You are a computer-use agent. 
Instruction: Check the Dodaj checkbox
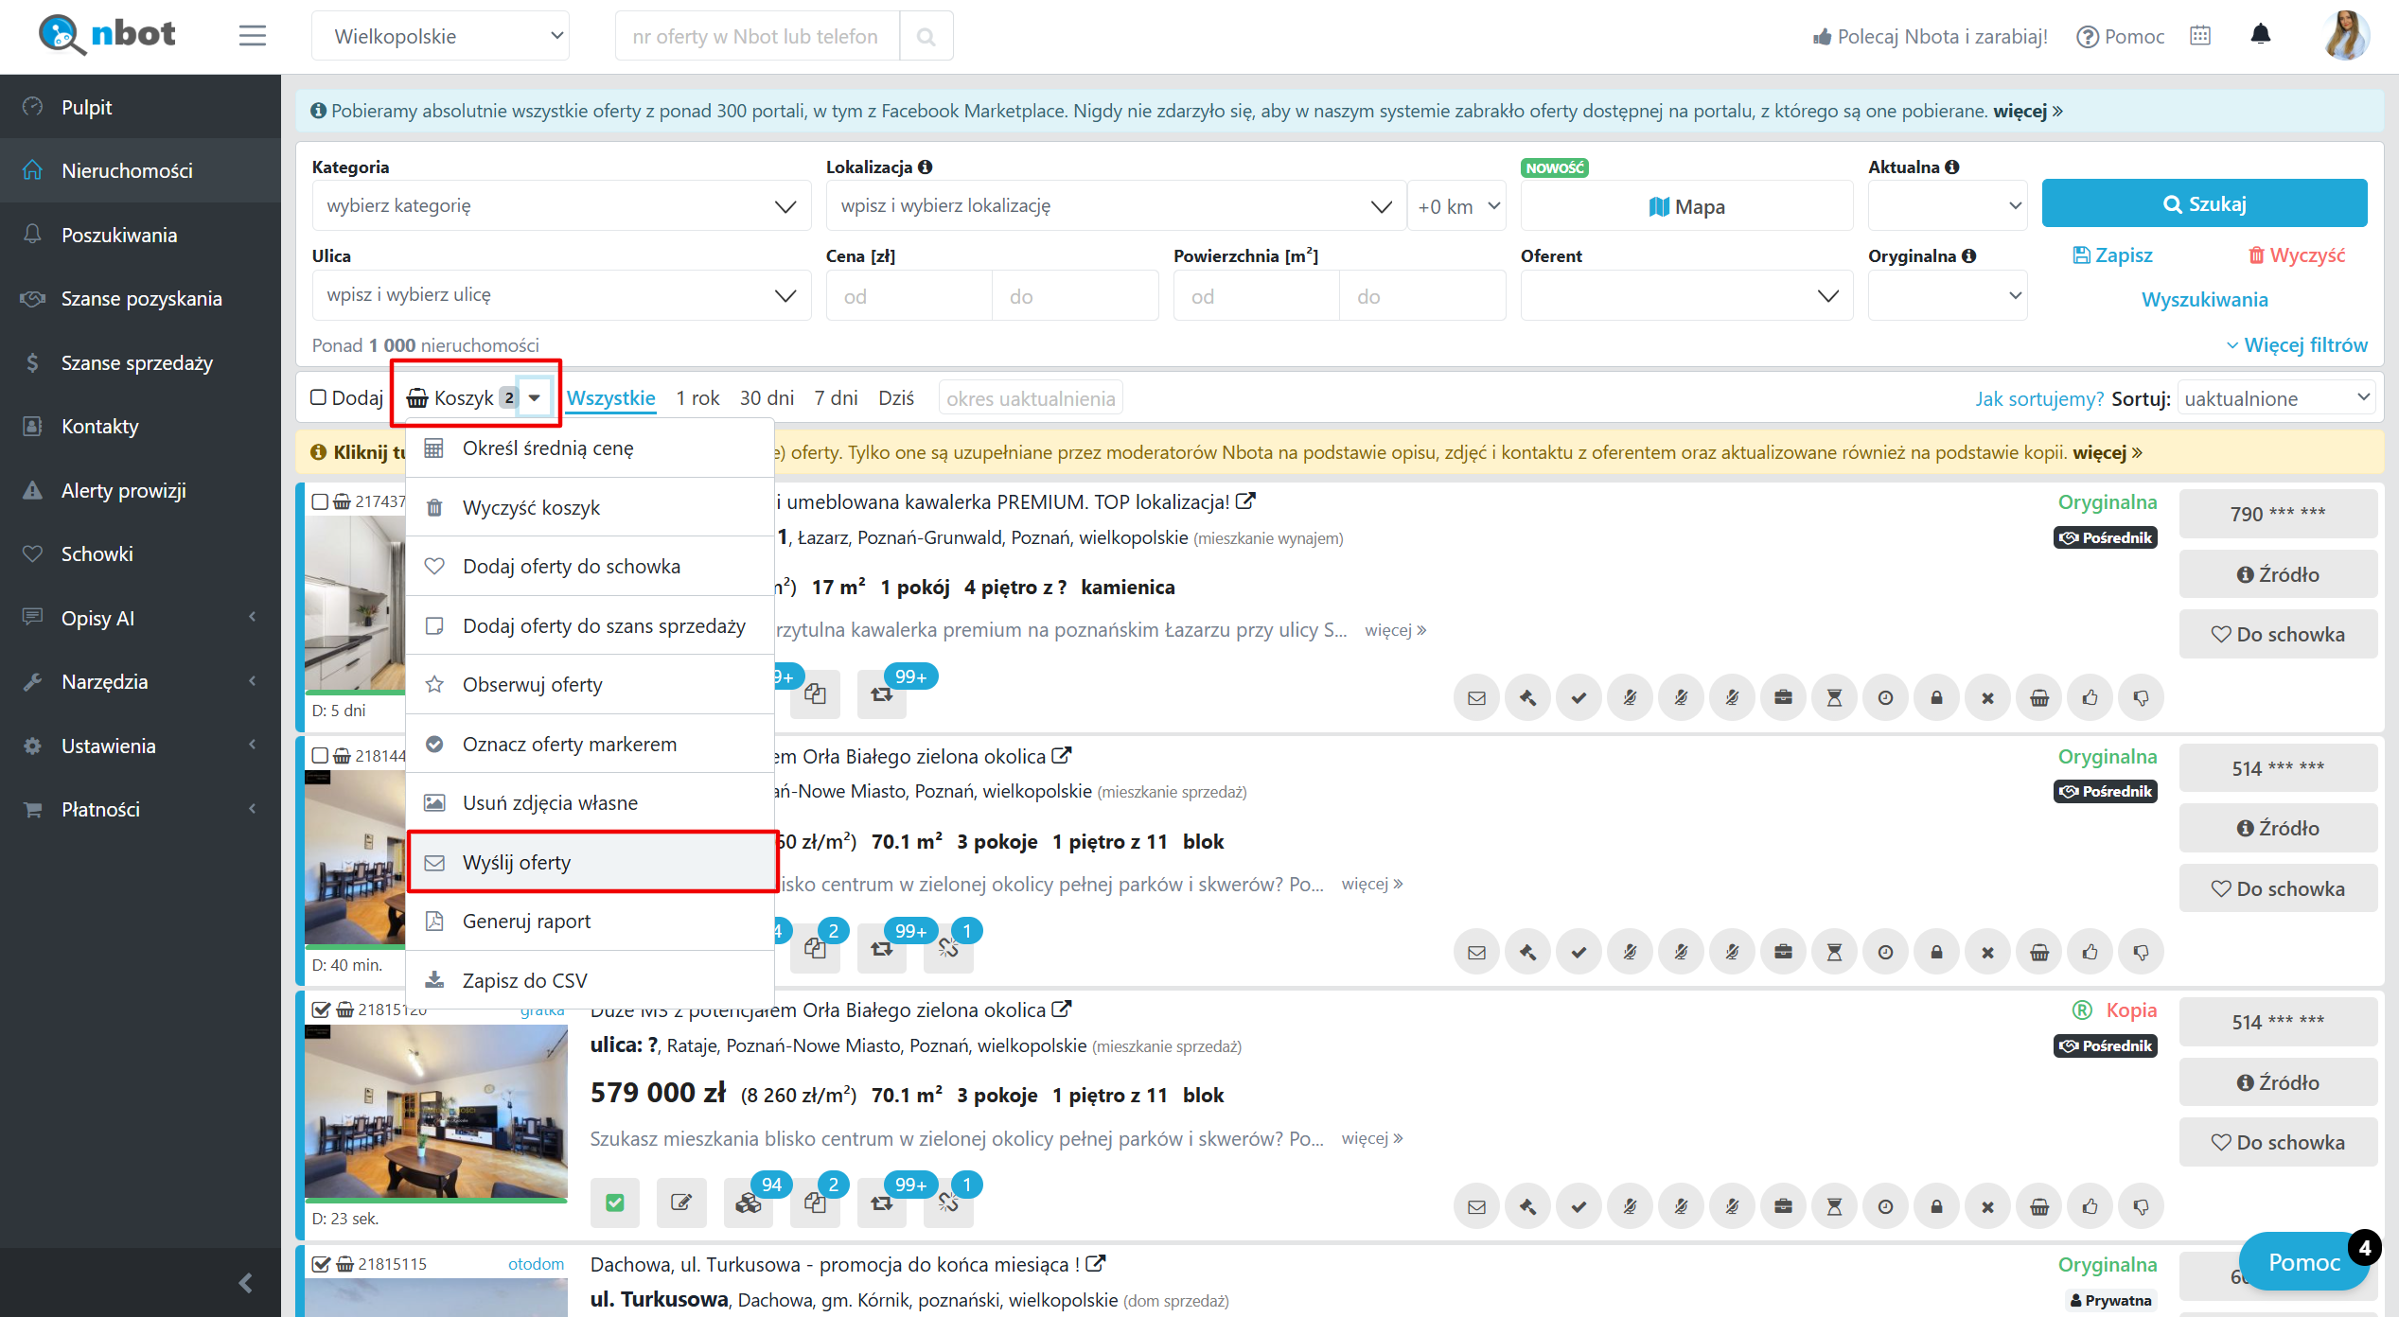(x=319, y=397)
